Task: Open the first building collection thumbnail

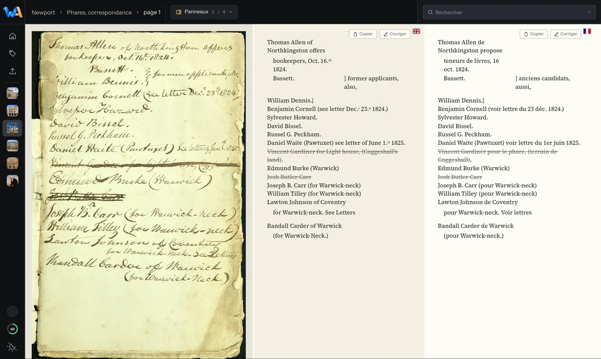Action: coord(12,93)
